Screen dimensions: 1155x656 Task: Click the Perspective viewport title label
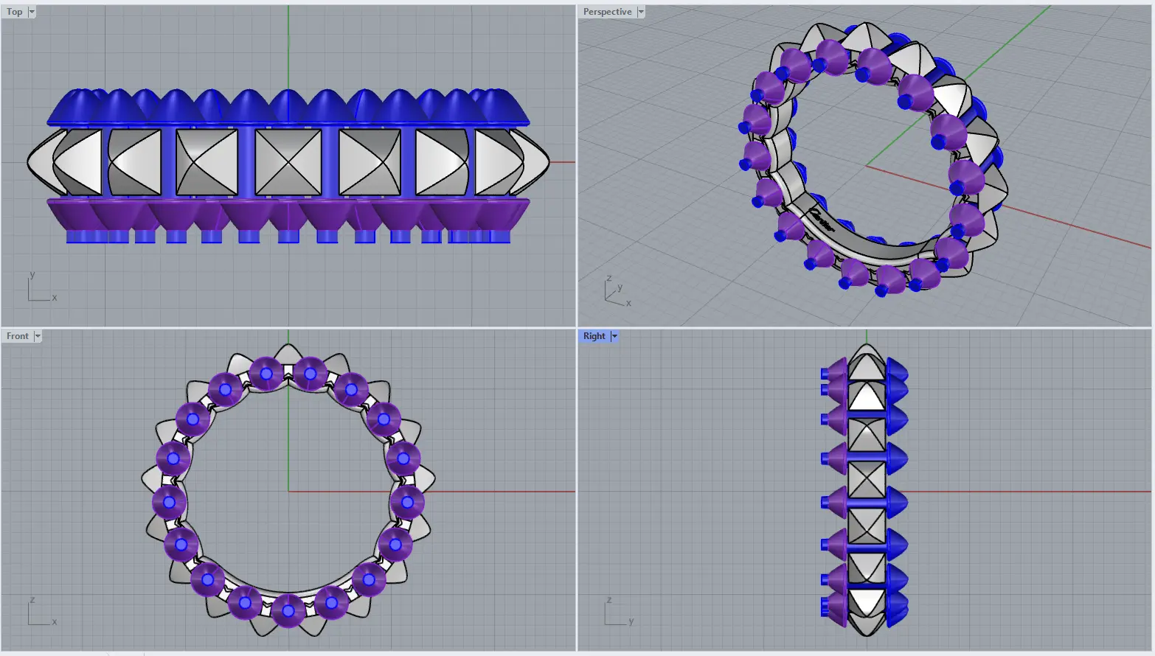607,12
